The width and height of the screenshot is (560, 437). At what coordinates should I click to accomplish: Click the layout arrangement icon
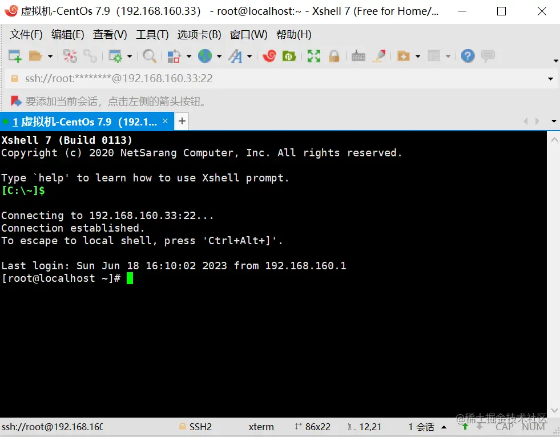coord(434,56)
